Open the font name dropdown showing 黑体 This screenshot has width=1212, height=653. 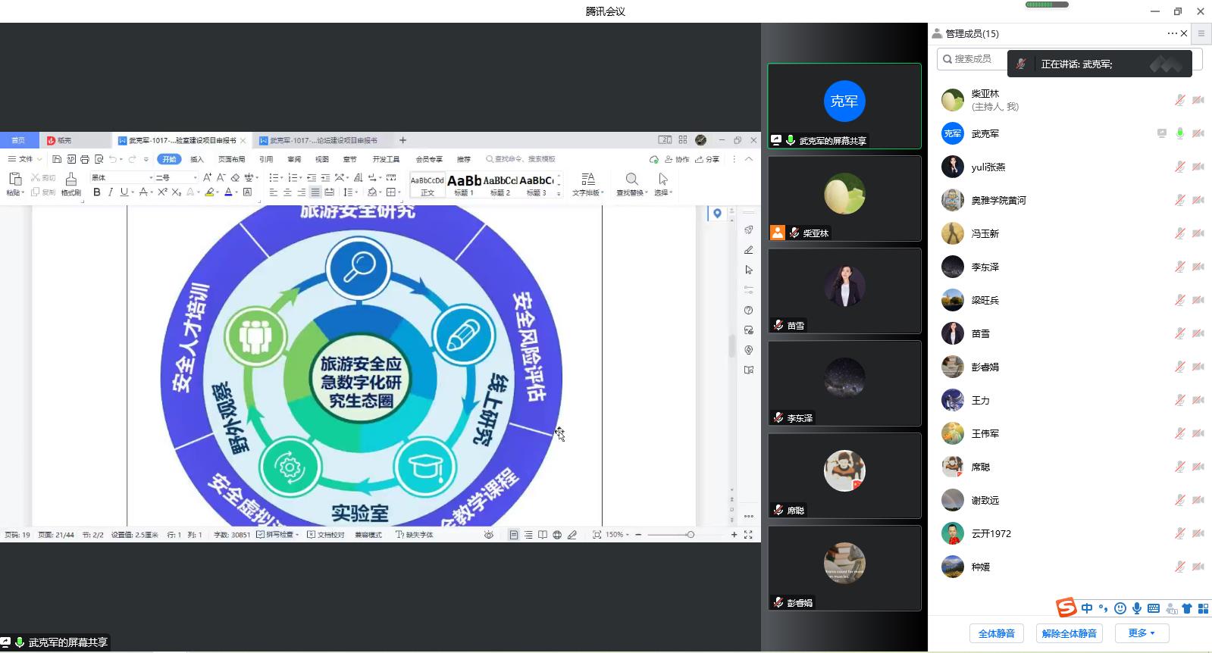point(121,177)
